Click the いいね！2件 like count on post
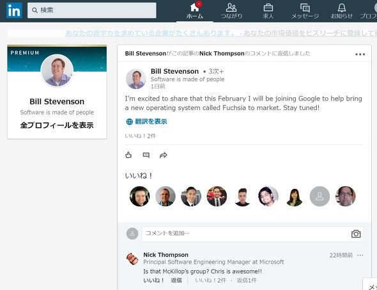The image size is (377, 290). click(141, 136)
